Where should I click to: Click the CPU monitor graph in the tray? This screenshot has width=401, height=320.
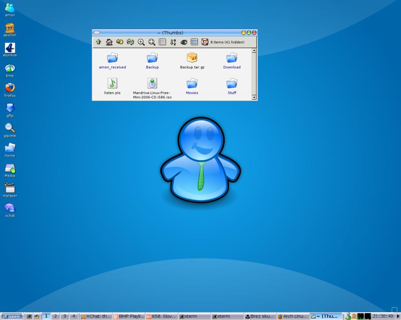(x=361, y=316)
